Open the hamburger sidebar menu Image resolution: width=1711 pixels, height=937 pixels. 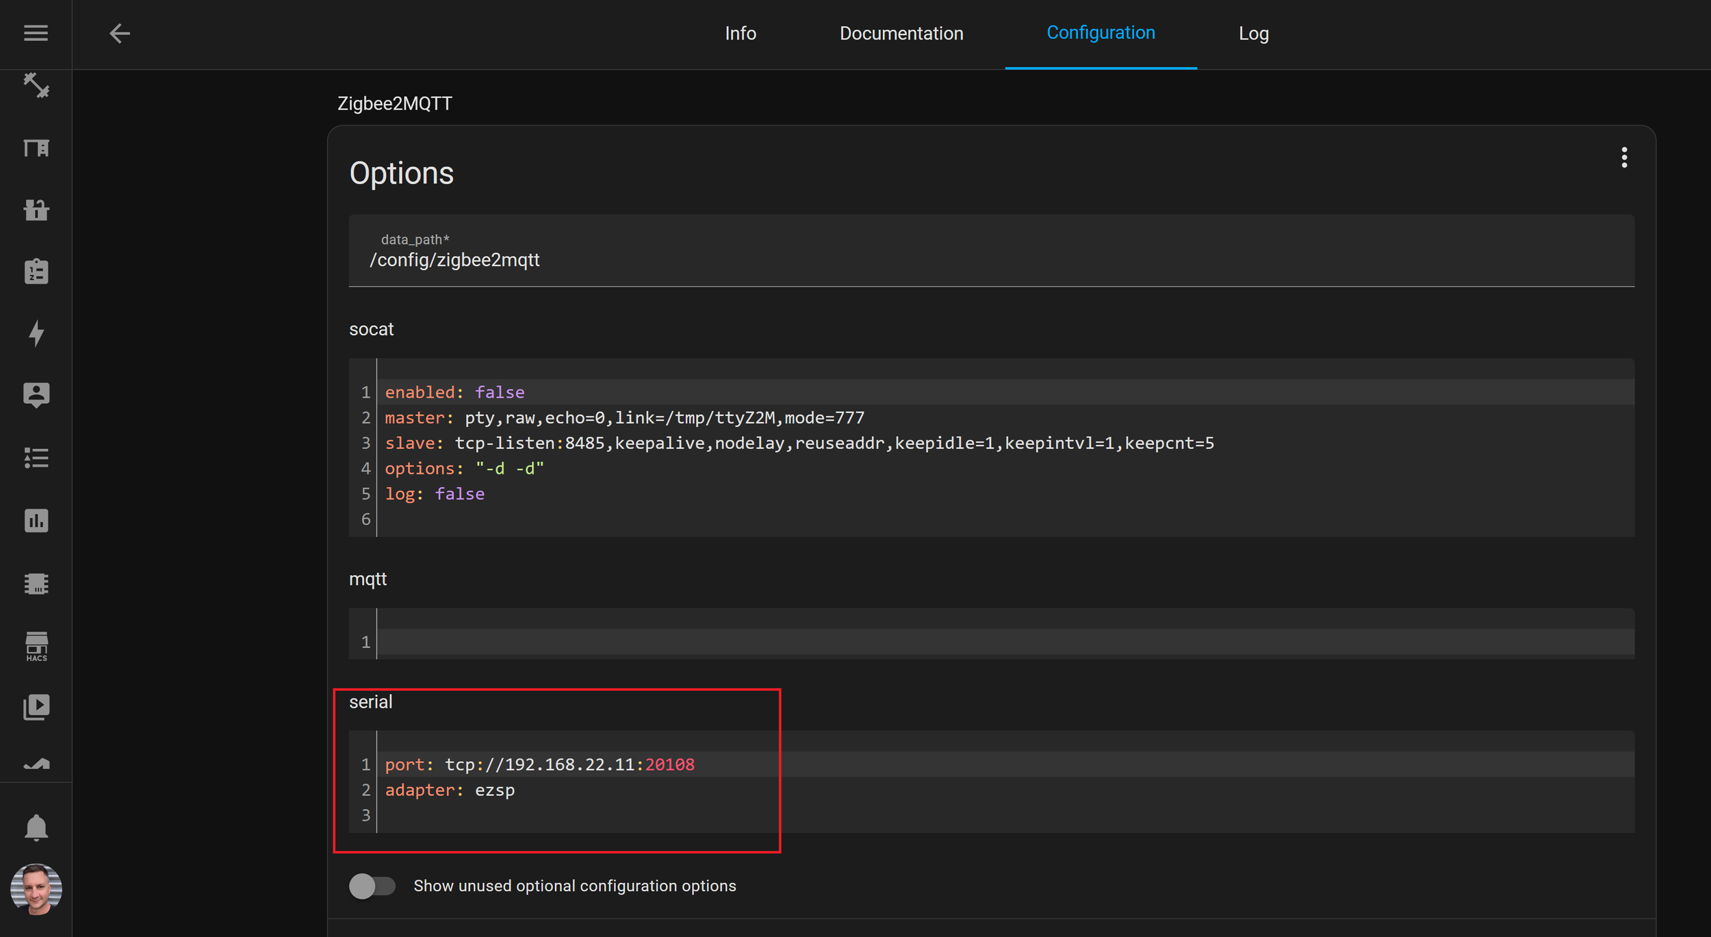click(36, 33)
